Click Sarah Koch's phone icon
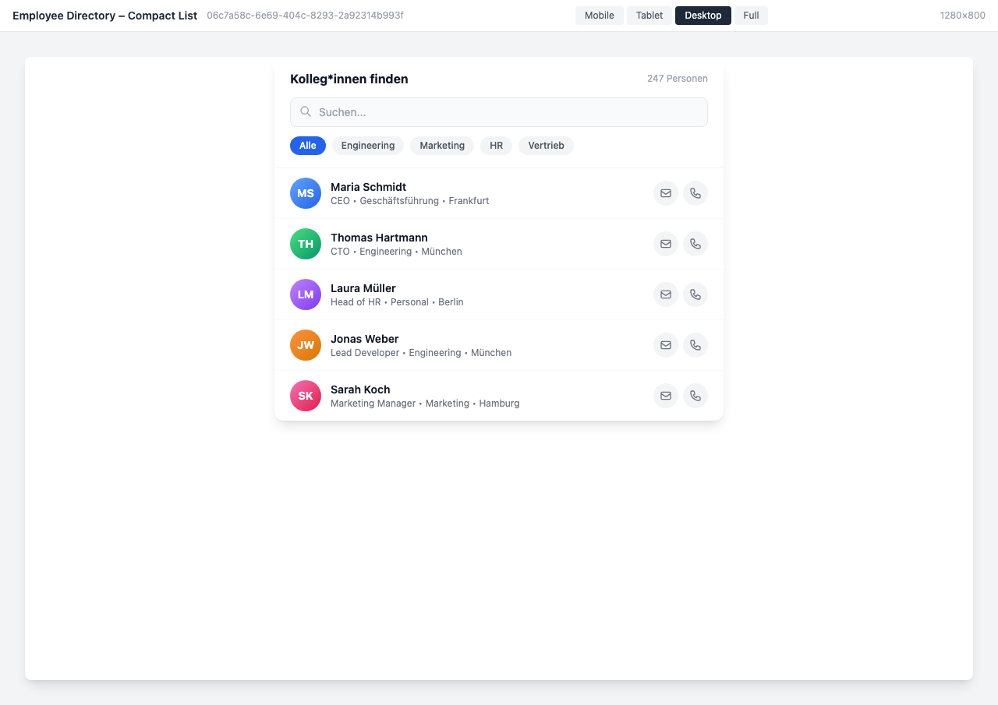This screenshot has width=998, height=705. pos(695,396)
